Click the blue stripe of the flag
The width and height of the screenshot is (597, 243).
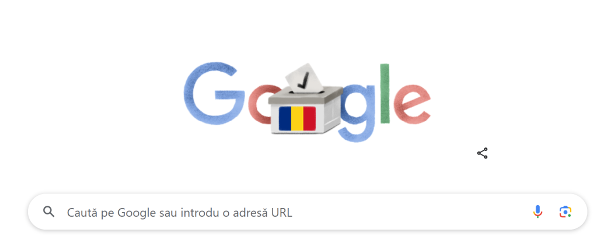pyautogui.click(x=285, y=118)
